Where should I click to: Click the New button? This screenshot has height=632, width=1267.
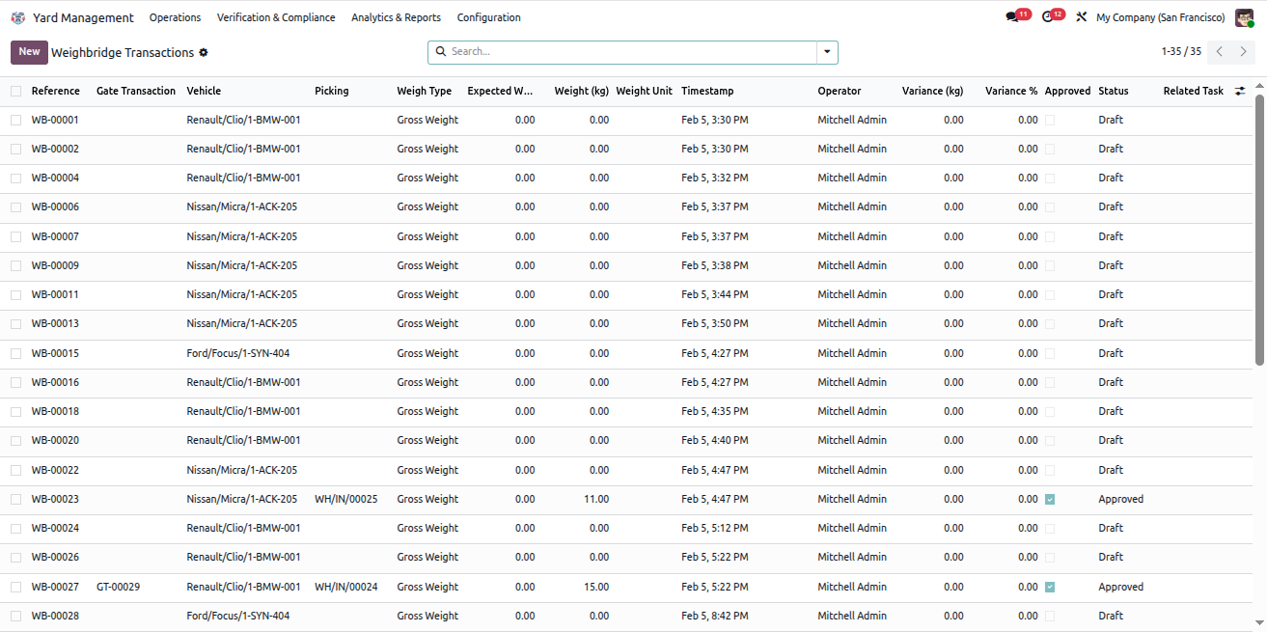pos(29,52)
